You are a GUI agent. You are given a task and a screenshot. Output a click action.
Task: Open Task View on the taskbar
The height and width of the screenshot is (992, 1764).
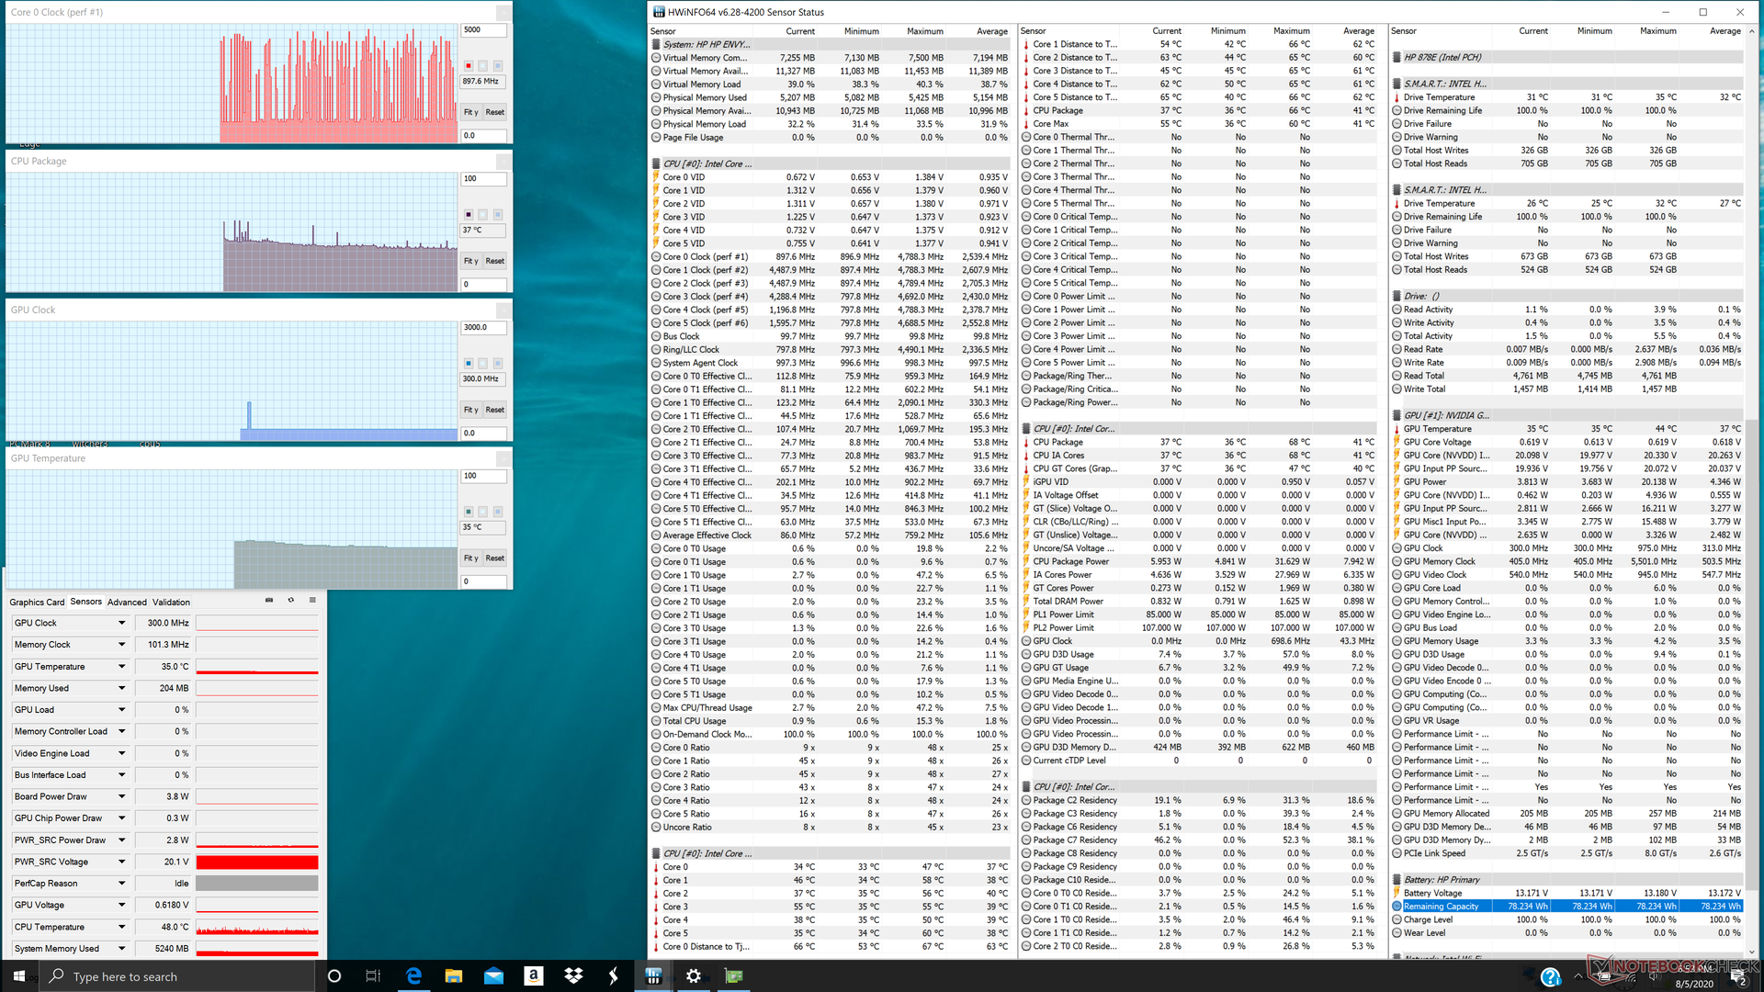click(373, 976)
